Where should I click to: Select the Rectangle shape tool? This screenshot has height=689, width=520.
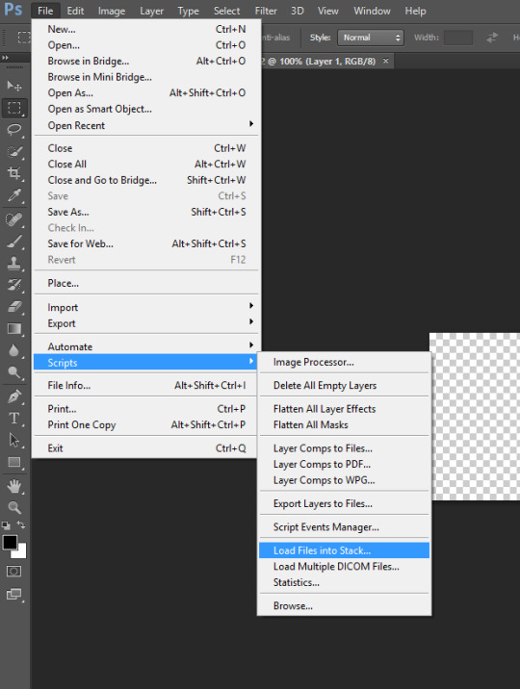pyautogui.click(x=14, y=462)
